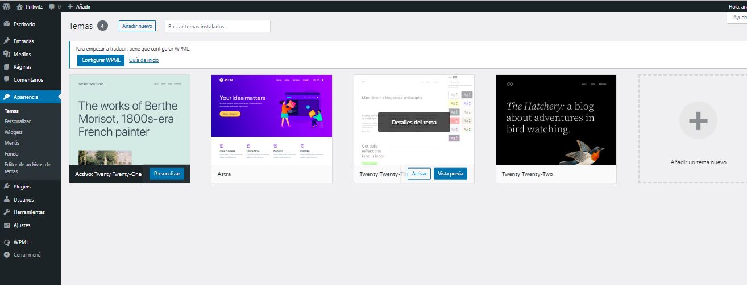Click the Herramientas wrench icon
Viewport: 747px width, 285px height.
pyautogui.click(x=6, y=212)
